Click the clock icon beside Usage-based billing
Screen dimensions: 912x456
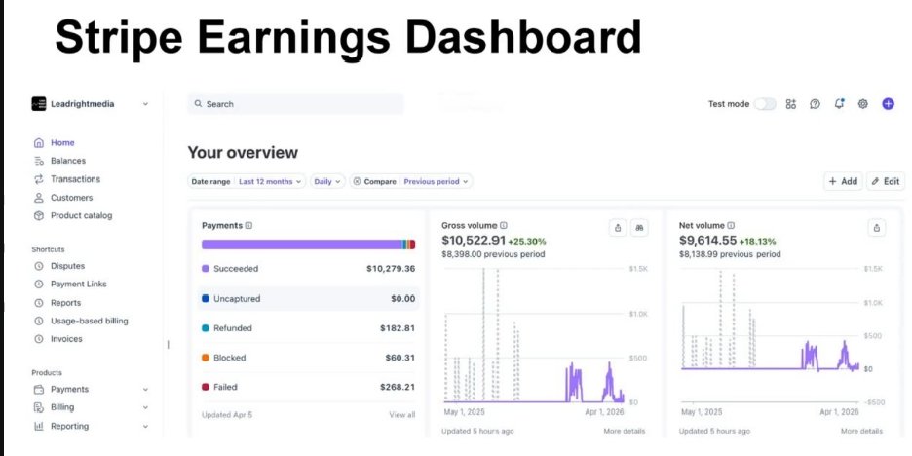coord(39,321)
